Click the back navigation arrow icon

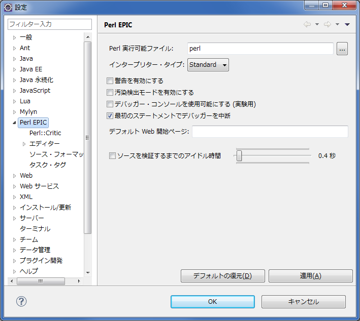tap(307, 24)
